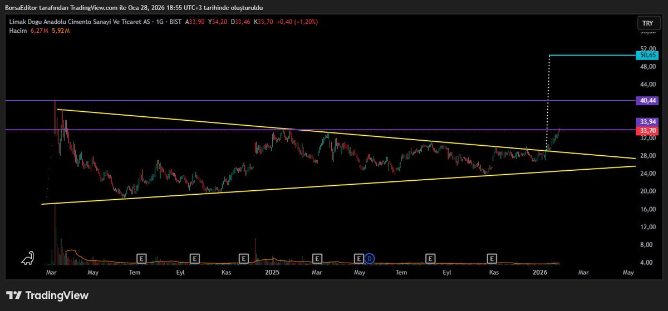The width and height of the screenshot is (668, 311).
Task: Click the 52,00 price axis label
Action: 648,49
